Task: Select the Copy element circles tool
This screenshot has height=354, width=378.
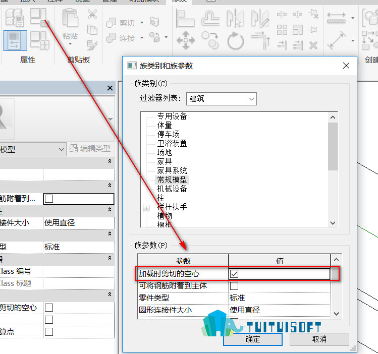Action: click(210, 40)
